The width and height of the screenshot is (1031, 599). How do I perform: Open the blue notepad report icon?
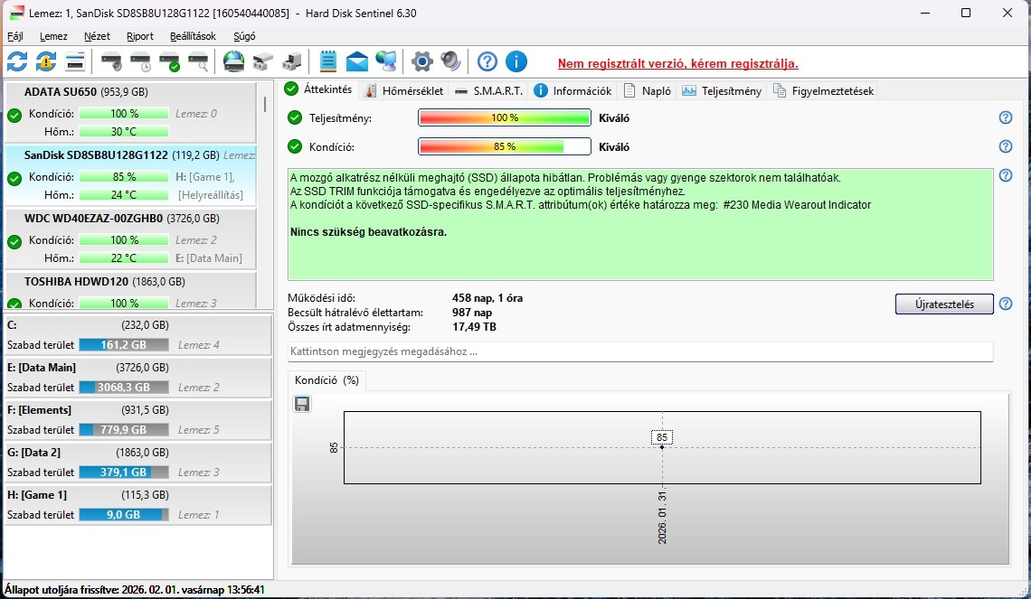point(327,61)
